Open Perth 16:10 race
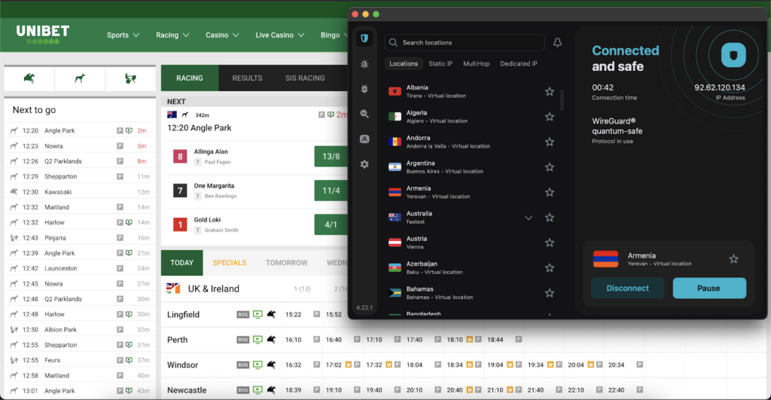Screen dimensions: 771x400 (x=294, y=340)
